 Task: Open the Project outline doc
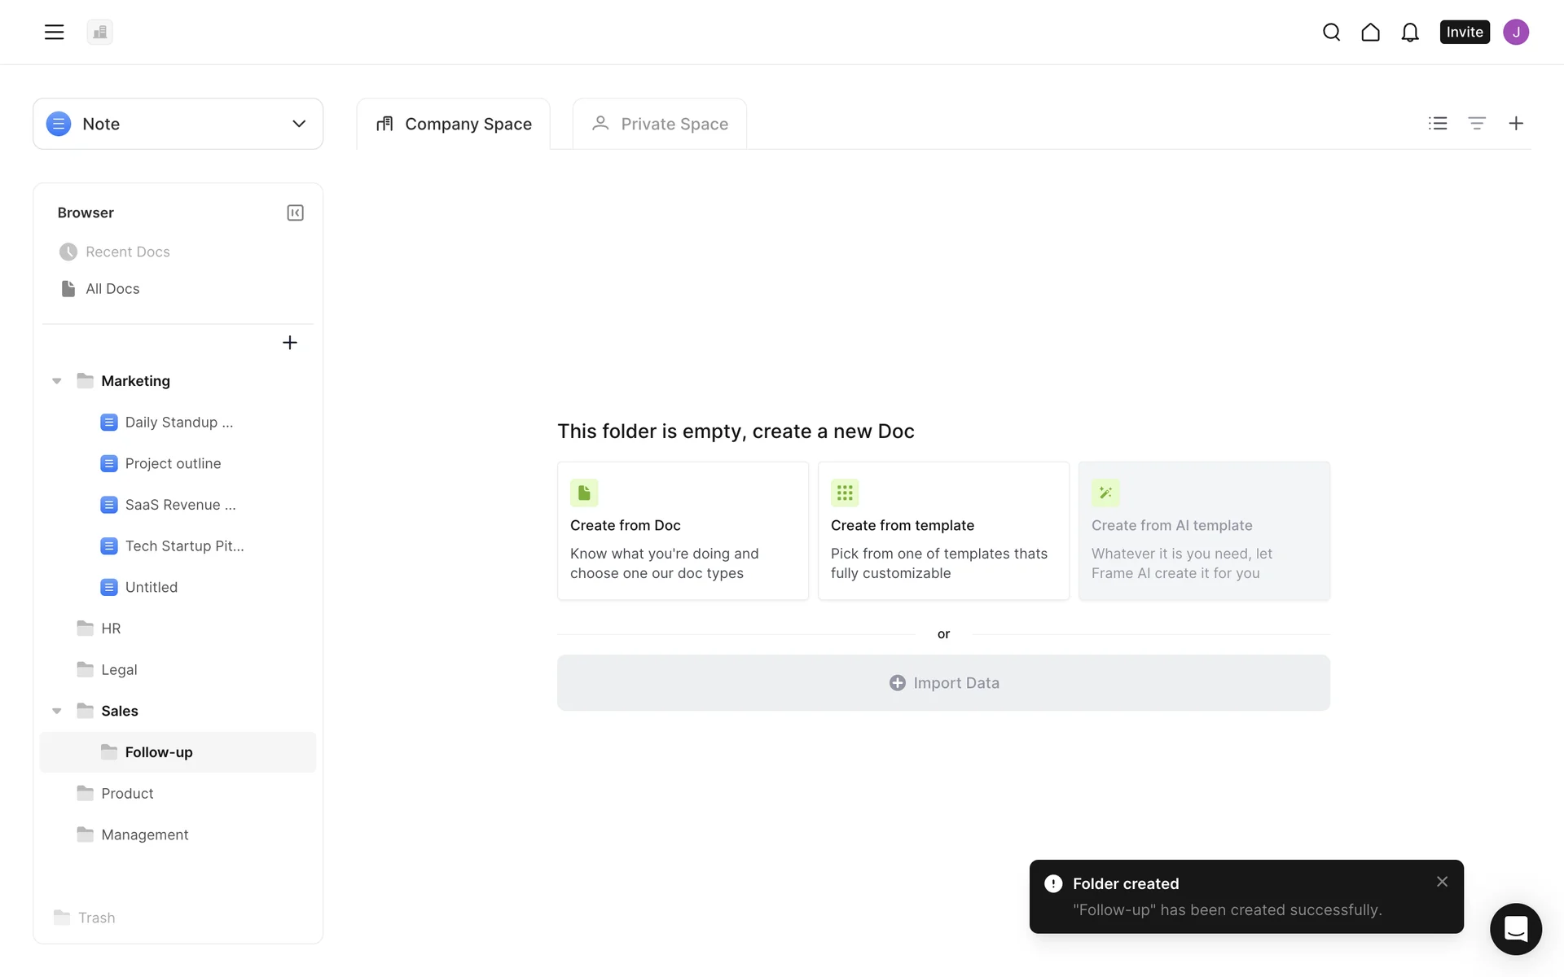173,463
